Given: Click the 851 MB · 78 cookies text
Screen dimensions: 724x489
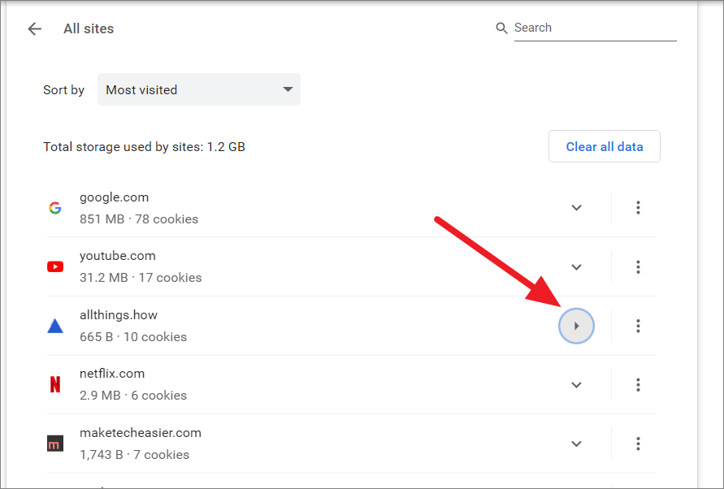Looking at the screenshot, I should point(138,219).
